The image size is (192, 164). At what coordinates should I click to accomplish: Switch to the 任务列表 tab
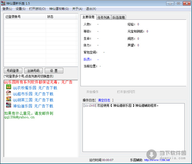103,17
